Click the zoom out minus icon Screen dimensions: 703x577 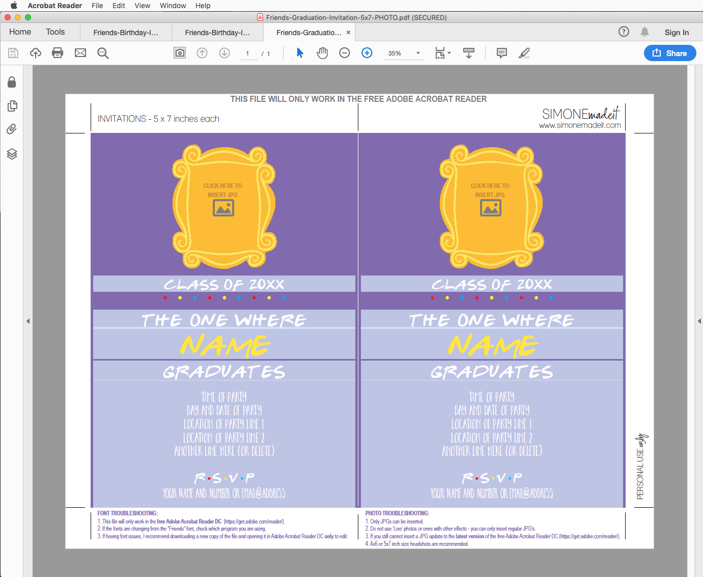345,53
